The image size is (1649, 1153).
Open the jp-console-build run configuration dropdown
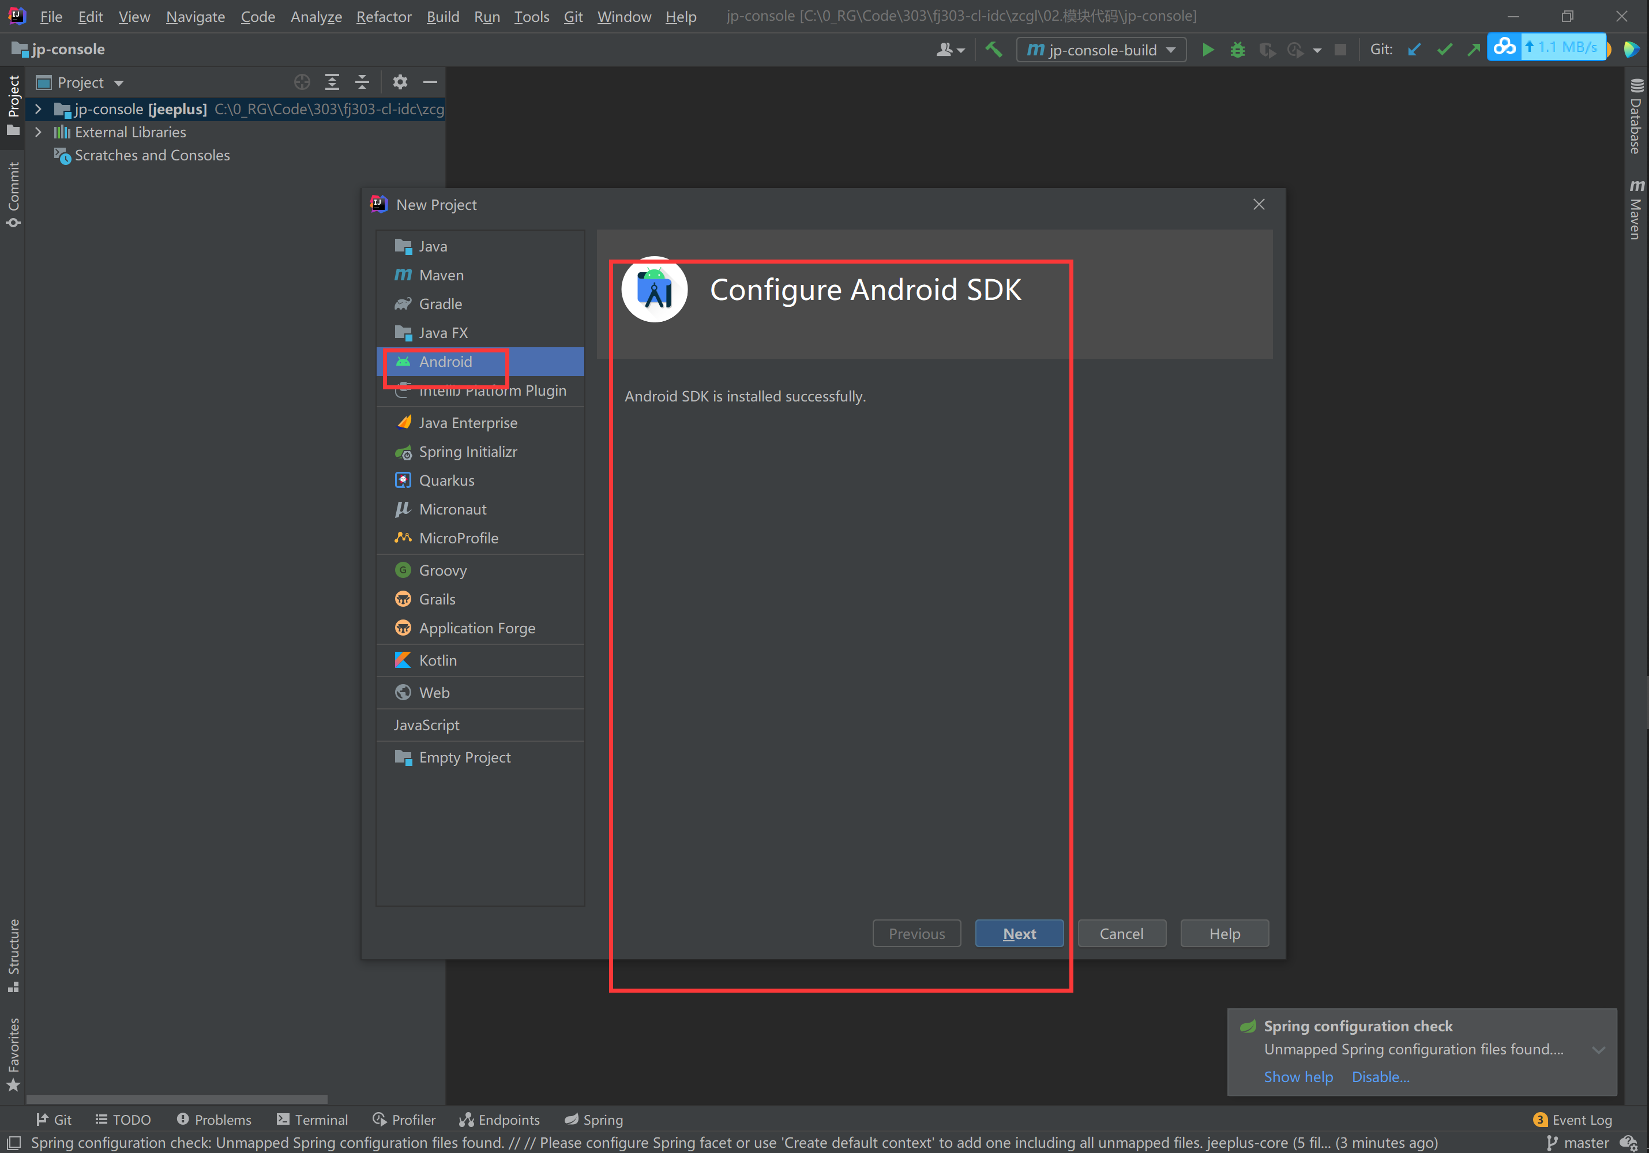[x=1102, y=50]
